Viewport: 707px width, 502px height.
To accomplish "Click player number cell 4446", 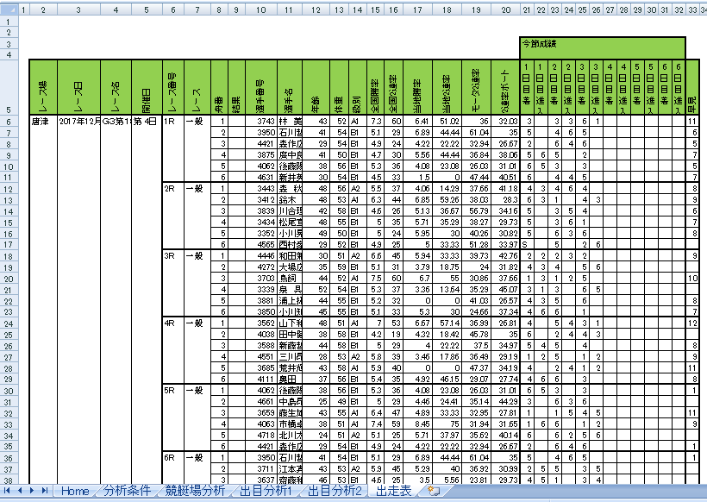I will pos(261,255).
